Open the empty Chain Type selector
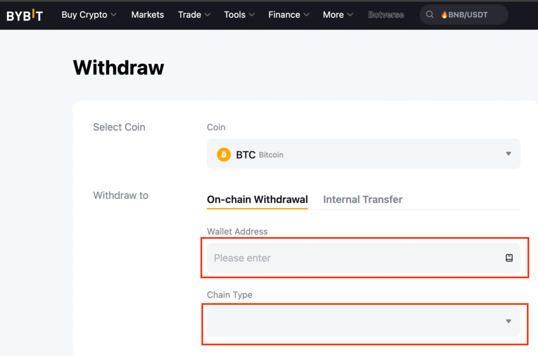Viewport: 538px width, 356px height. tap(357, 321)
